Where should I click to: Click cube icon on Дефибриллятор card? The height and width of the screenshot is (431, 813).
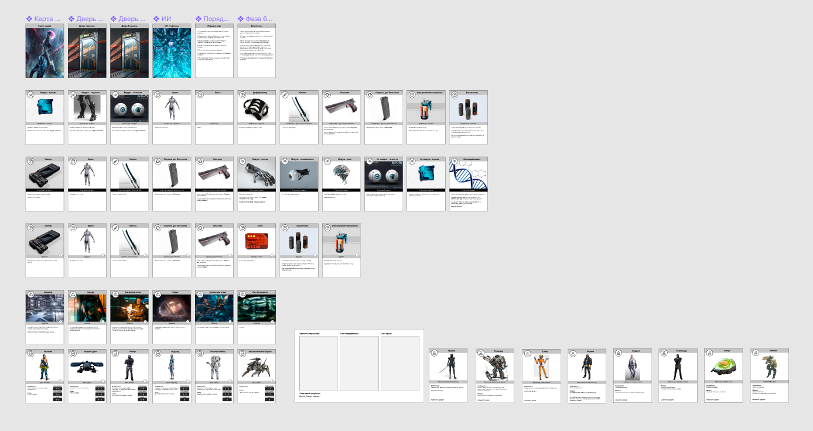tap(242, 94)
